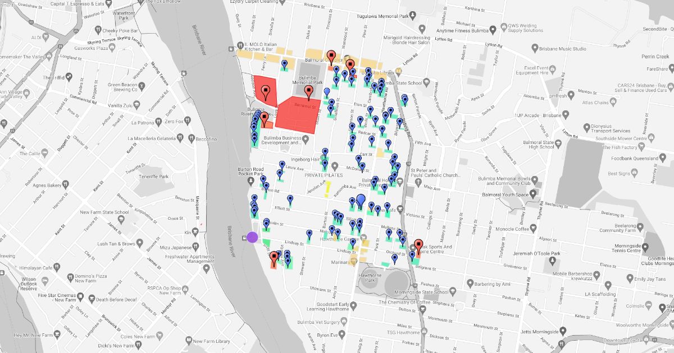Select the red pin near Belgrave St
674x353 pixels.
pos(418,246)
